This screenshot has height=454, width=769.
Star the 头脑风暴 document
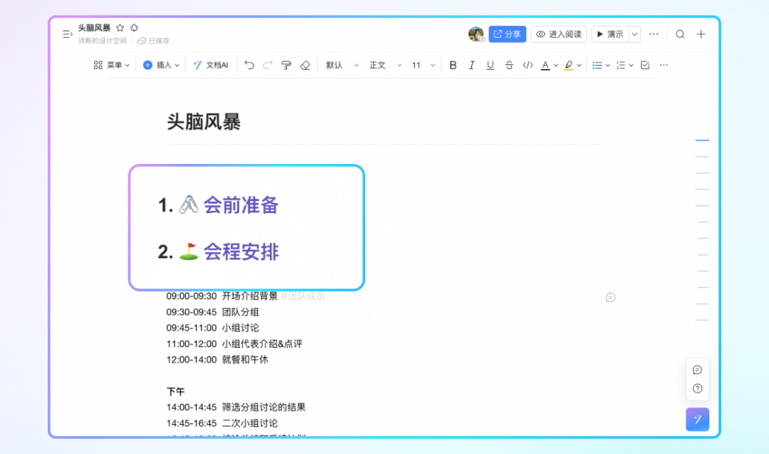point(120,28)
